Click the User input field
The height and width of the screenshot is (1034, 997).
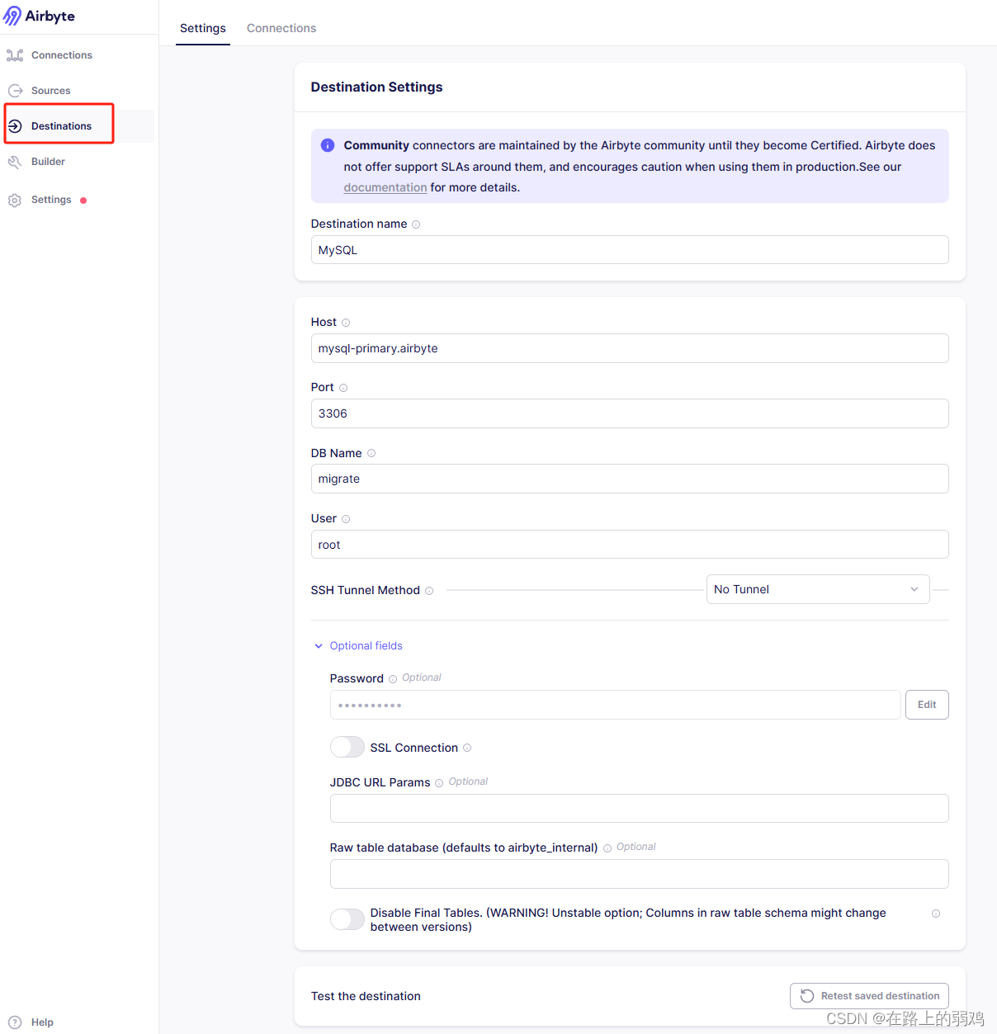pos(630,545)
